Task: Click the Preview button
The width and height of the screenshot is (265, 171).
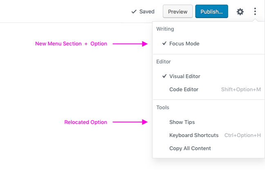Action: (177, 11)
